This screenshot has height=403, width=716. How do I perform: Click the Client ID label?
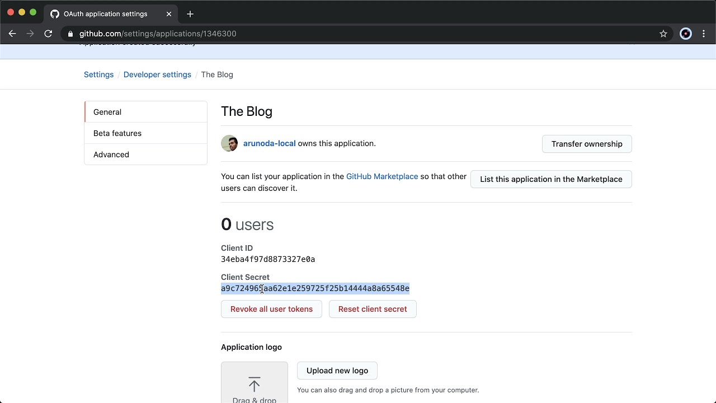237,248
